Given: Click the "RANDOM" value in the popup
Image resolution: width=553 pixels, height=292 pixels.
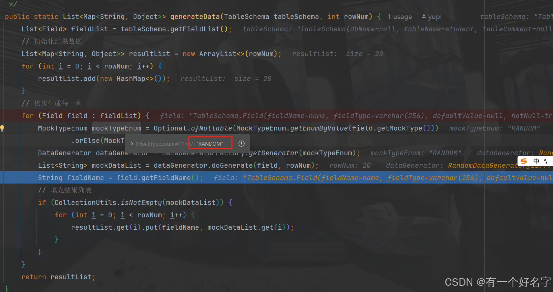Looking at the screenshot, I should point(210,144).
